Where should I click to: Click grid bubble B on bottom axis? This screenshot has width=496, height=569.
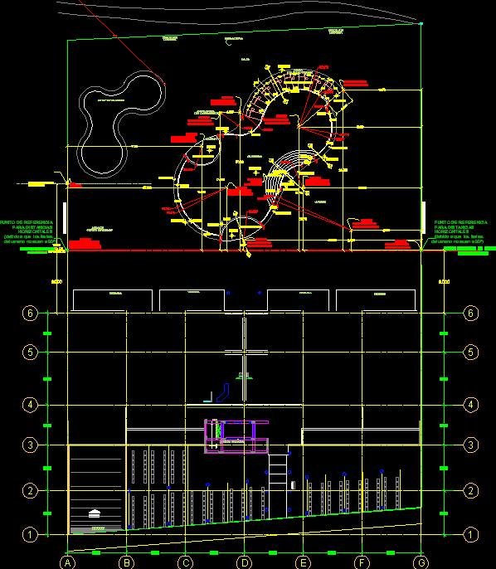[x=126, y=563]
